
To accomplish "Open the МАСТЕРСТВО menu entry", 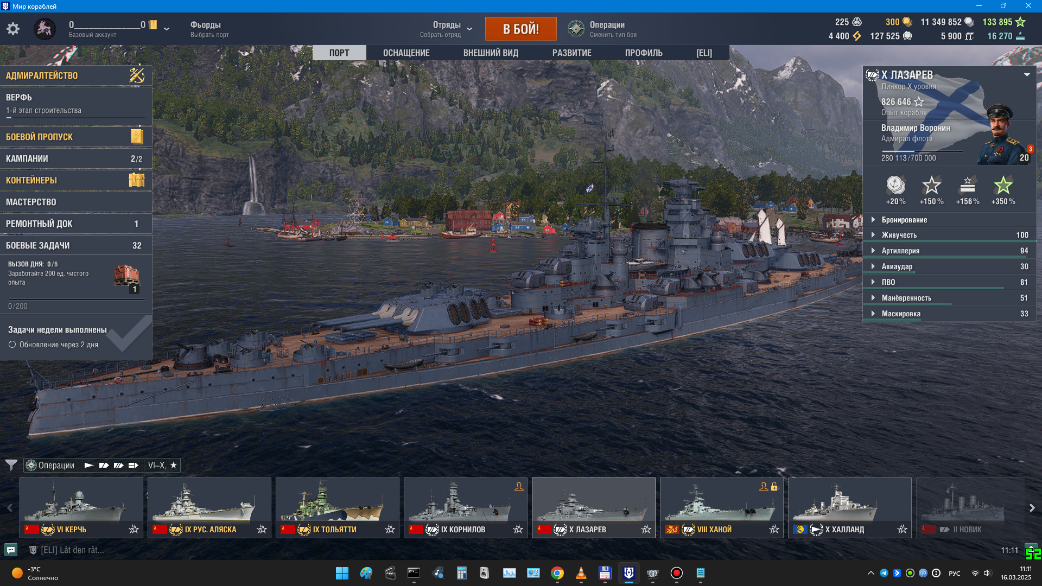I will 76,202.
